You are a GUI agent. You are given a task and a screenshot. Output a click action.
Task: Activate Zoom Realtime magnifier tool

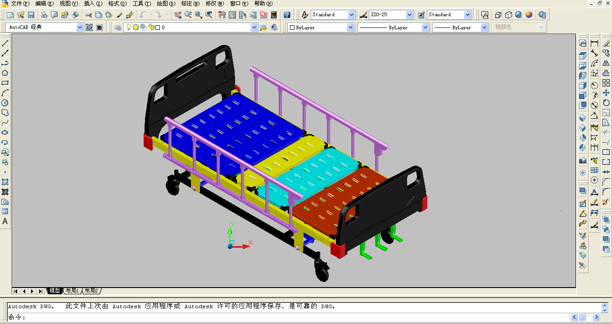click(x=188, y=15)
